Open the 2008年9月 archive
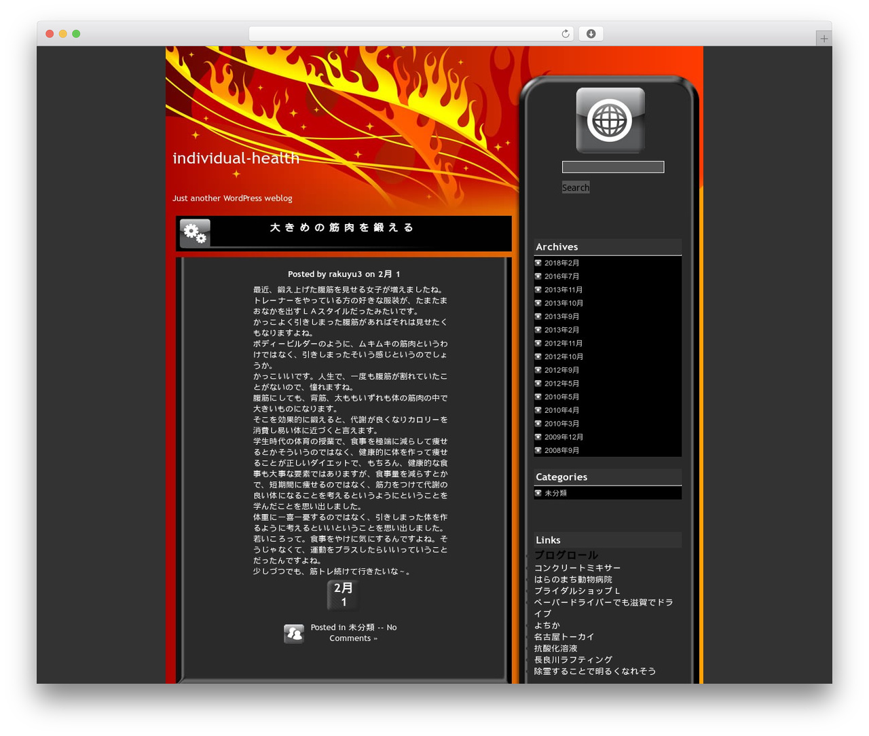 click(x=562, y=450)
